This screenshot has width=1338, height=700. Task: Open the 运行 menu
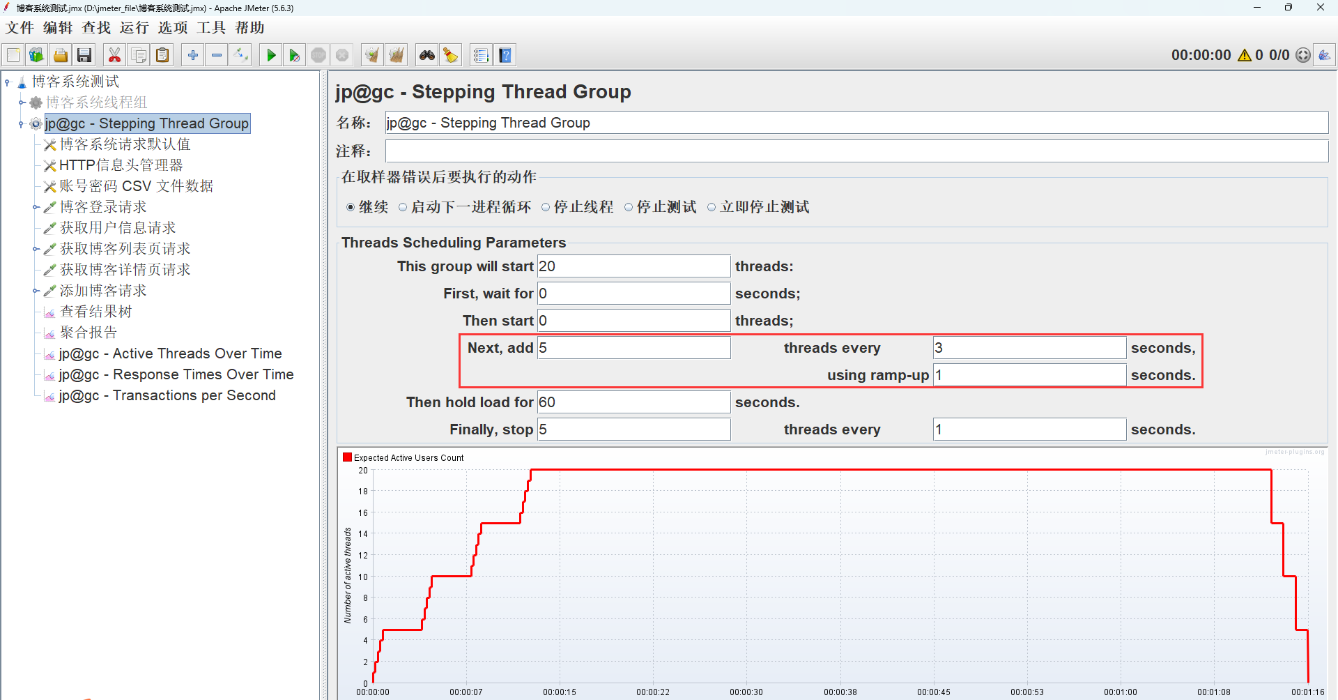134,28
